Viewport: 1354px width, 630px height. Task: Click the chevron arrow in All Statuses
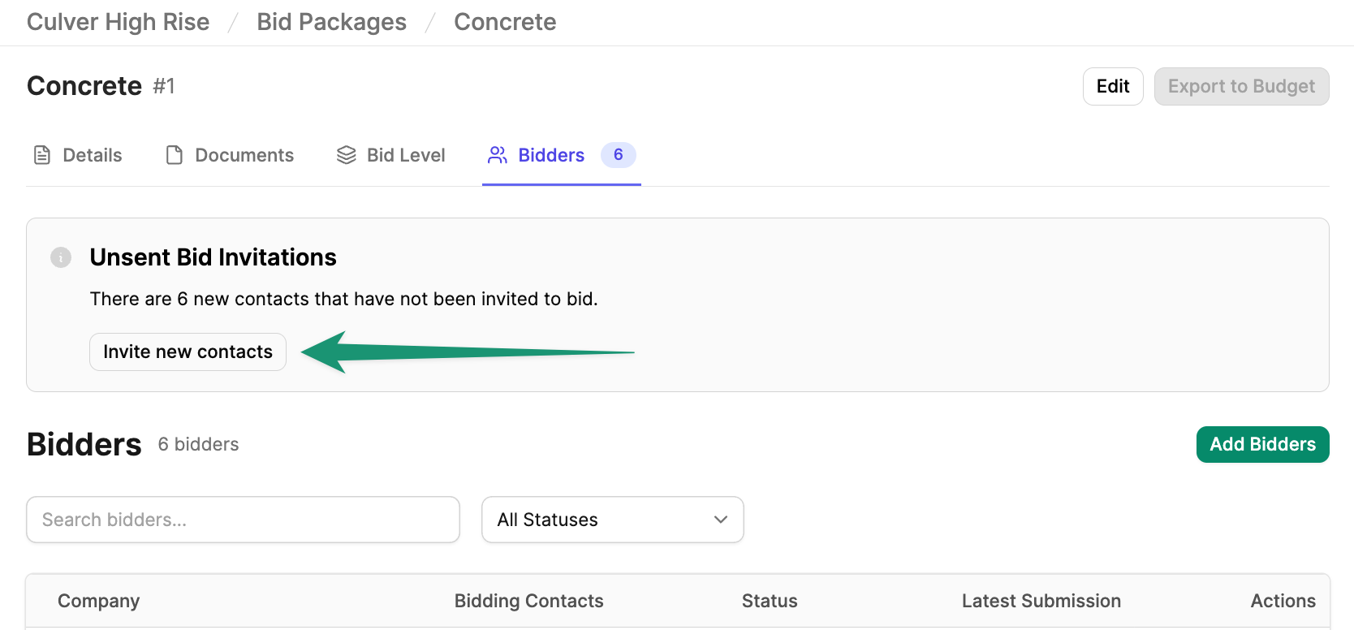(721, 520)
